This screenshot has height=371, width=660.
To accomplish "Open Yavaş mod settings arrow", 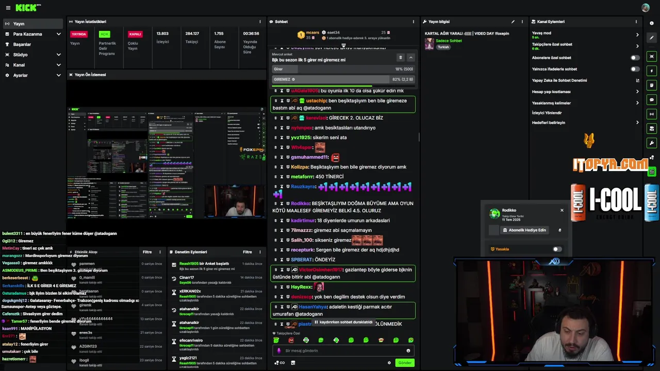I will click(x=637, y=35).
